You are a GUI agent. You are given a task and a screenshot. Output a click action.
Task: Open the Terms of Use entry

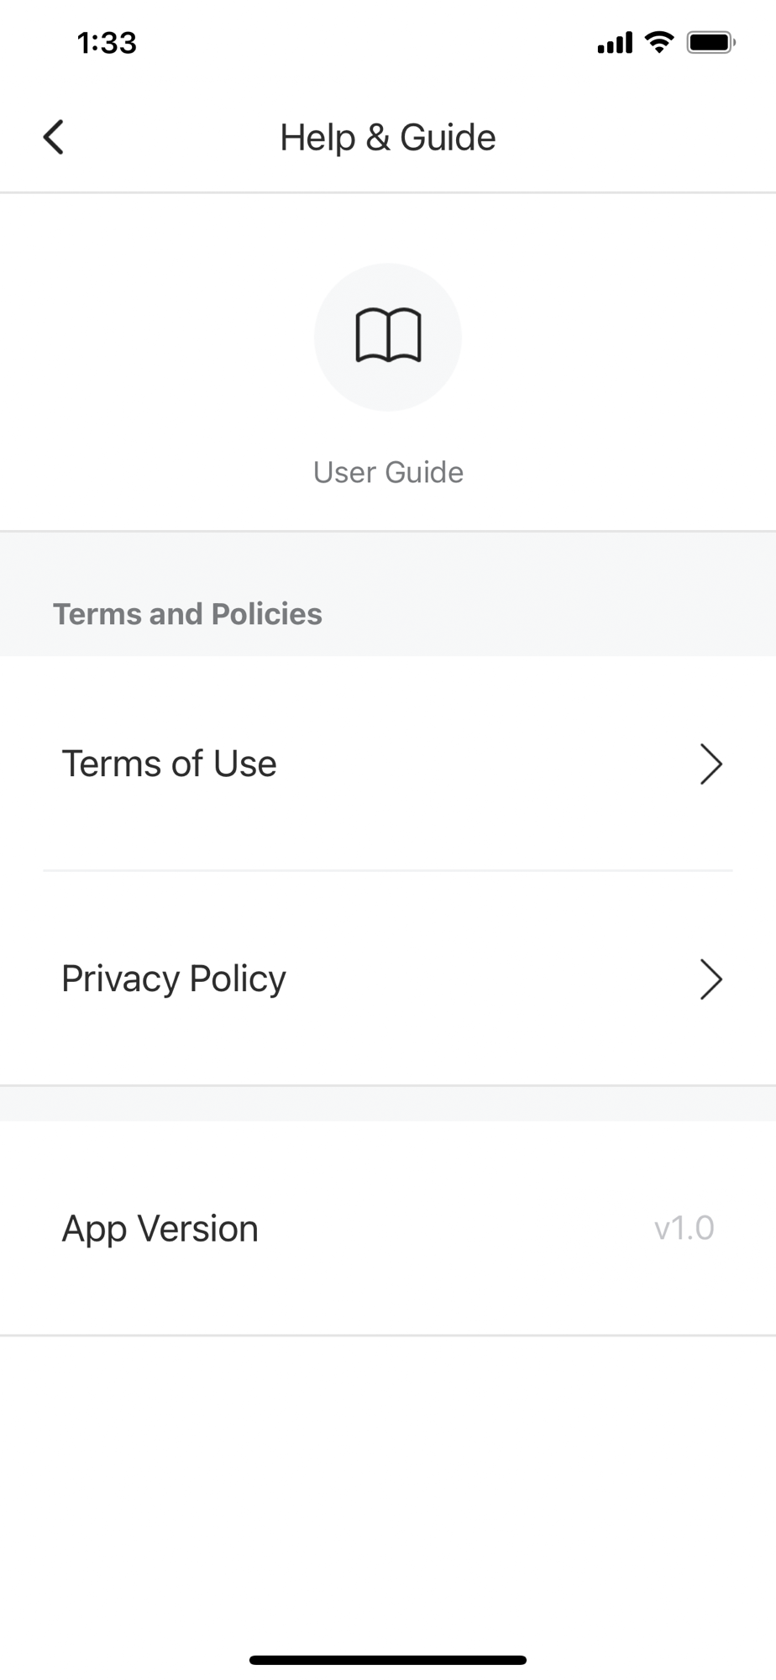tap(388, 764)
